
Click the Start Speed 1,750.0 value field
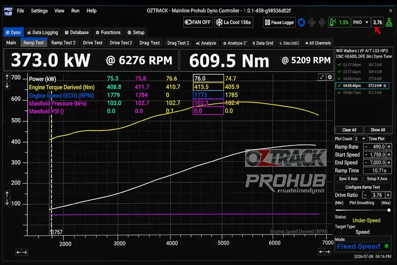click(x=378, y=155)
